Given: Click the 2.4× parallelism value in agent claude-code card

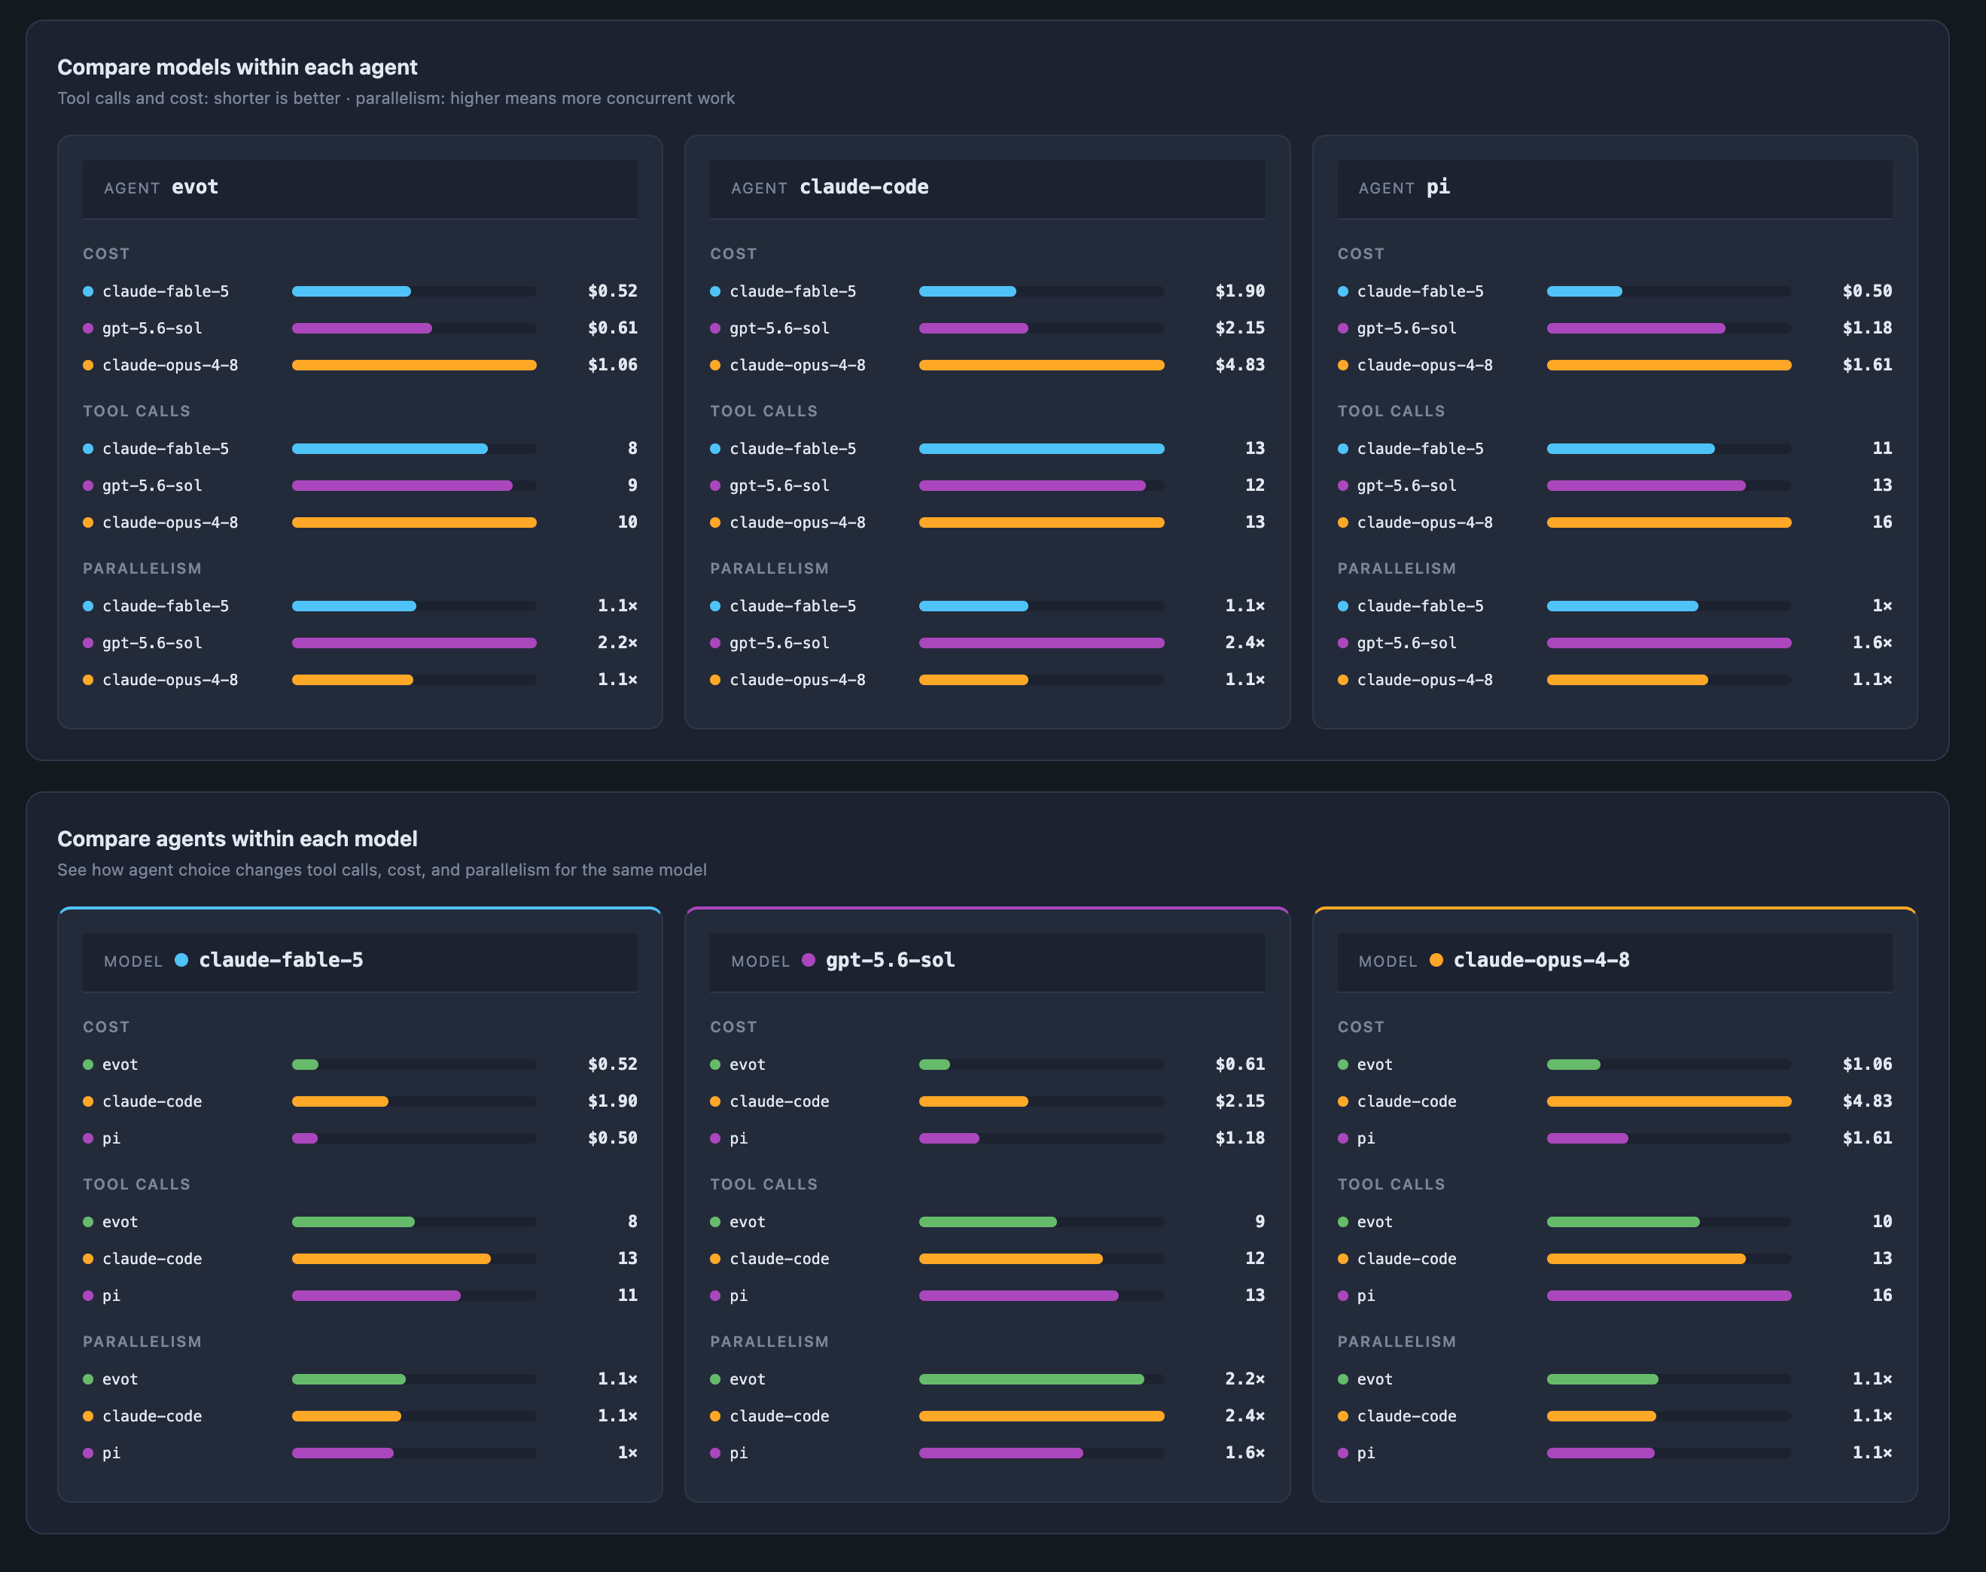Looking at the screenshot, I should [1244, 642].
